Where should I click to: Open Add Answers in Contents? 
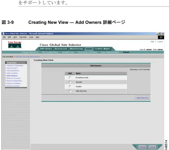coord(12,68)
